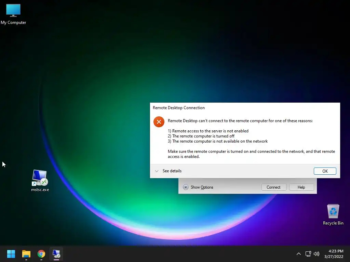The width and height of the screenshot is (350, 262).
Task: Open File Explorer from the taskbar
Action: click(26, 254)
